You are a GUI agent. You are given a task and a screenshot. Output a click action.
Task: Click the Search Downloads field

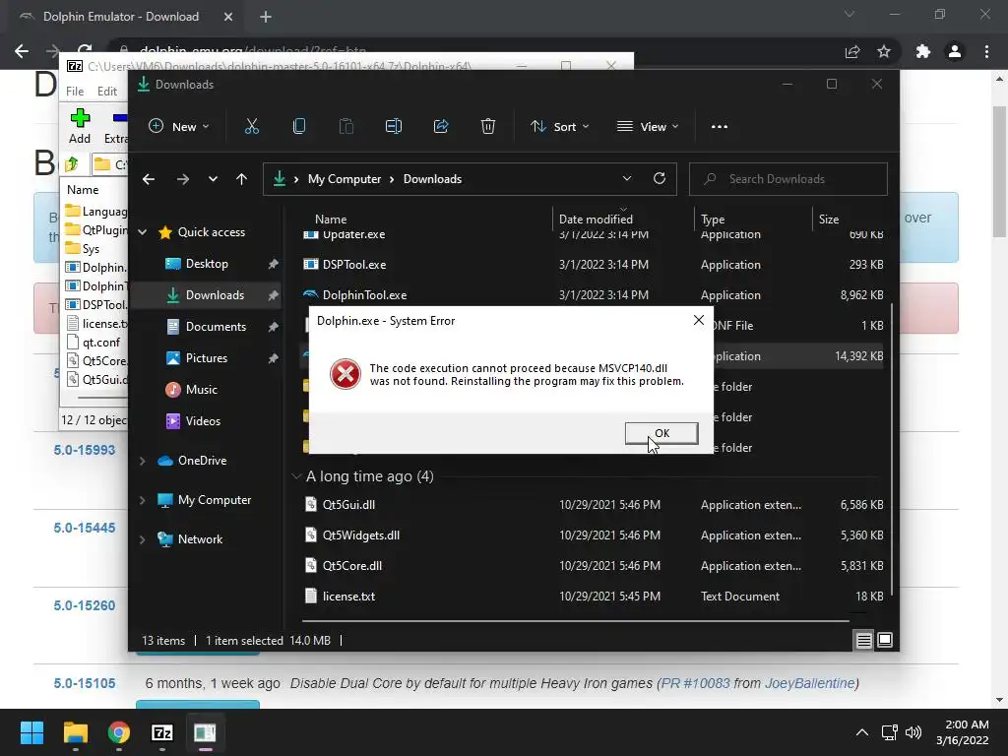point(788,179)
